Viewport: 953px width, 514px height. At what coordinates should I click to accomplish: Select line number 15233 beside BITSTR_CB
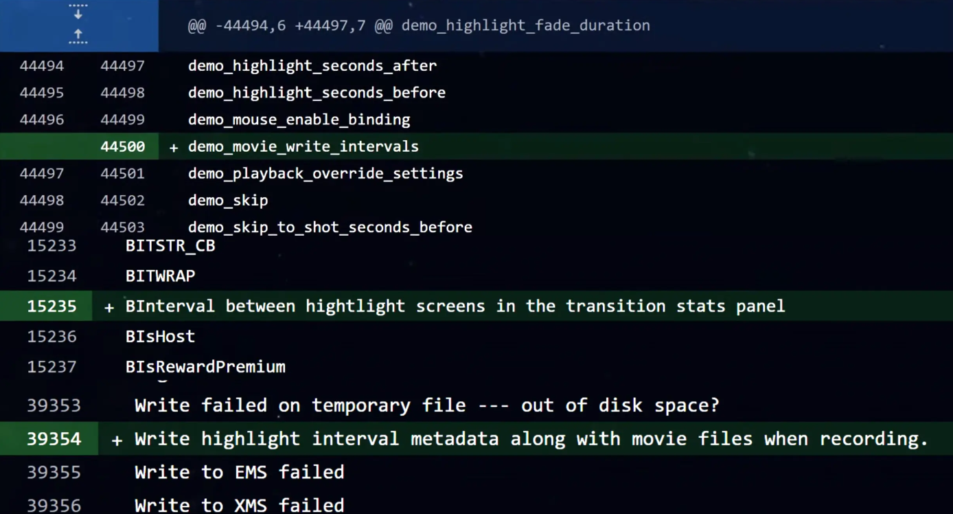[x=51, y=246]
